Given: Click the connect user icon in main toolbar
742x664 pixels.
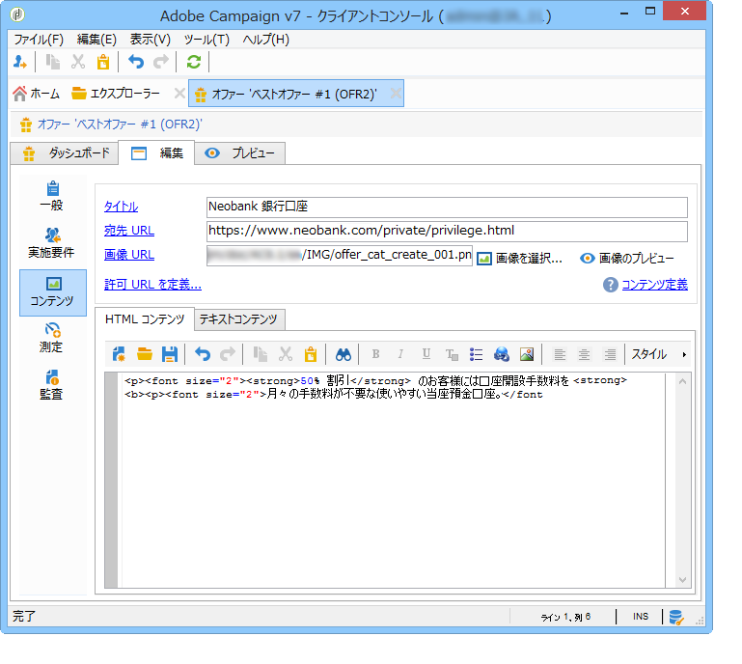Looking at the screenshot, I should [x=20, y=62].
